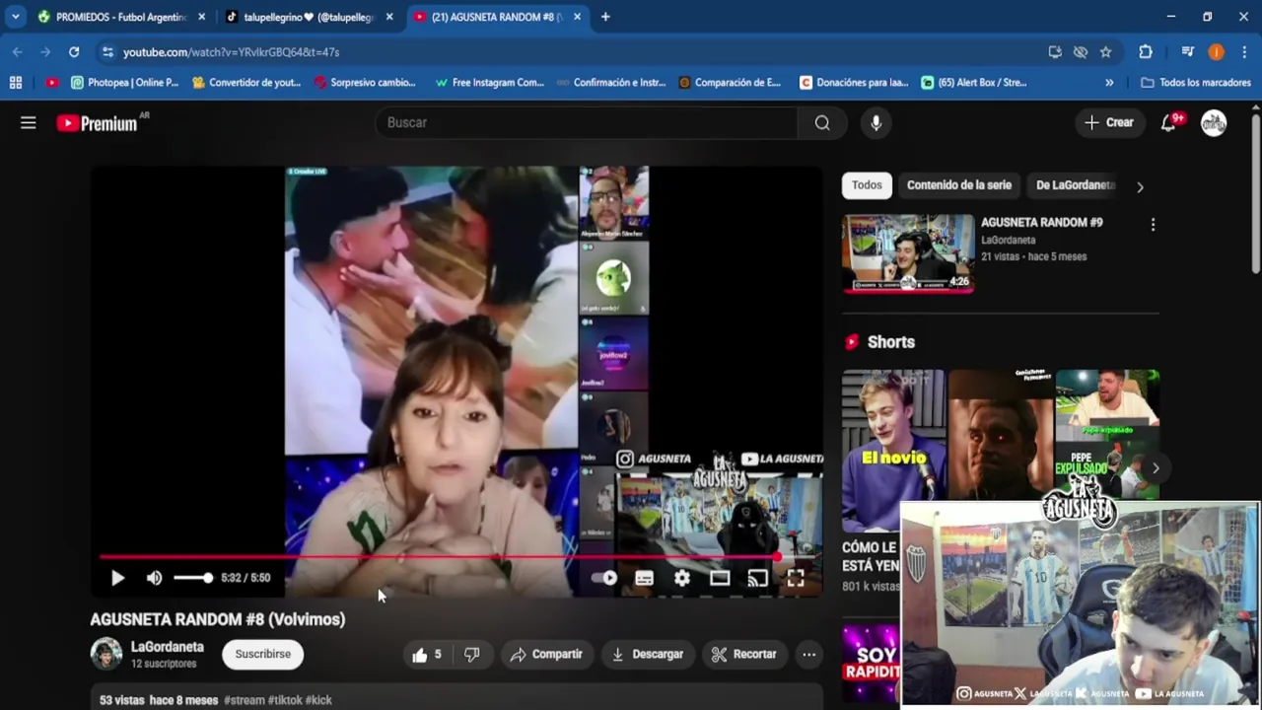Open Photopea bookmark

click(x=124, y=83)
